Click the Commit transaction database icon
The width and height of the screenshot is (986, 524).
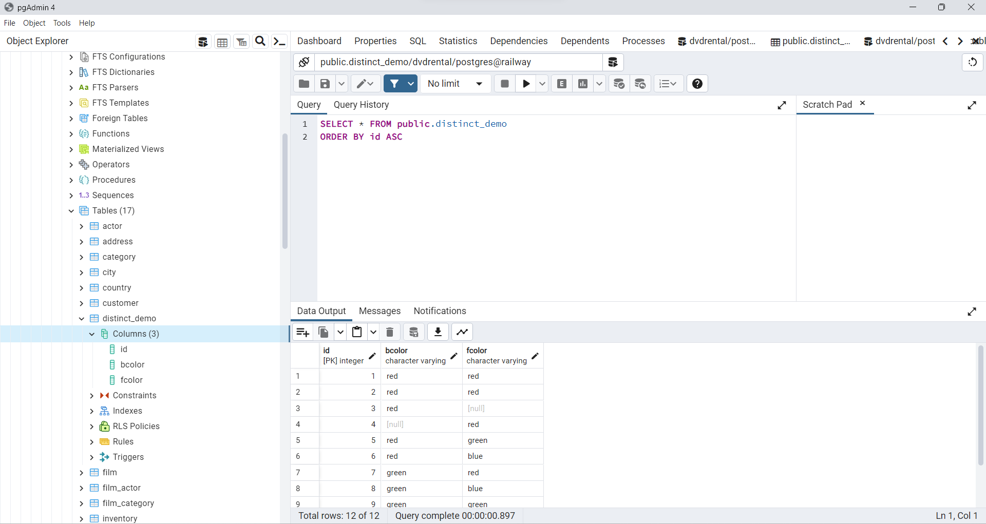point(619,84)
